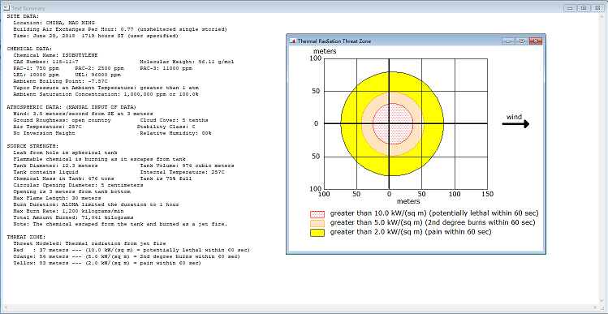Click 'No Inversion Height' text
This screenshot has width=608, height=314.
44,133
